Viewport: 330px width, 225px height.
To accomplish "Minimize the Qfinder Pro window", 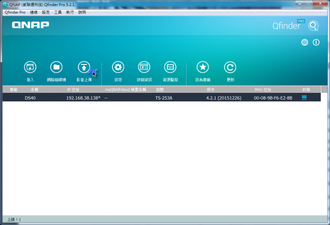I will click(300, 4).
